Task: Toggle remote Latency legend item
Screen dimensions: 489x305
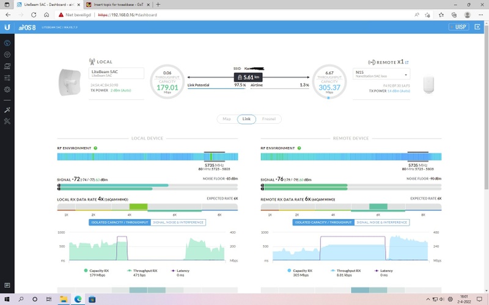Action: [384, 273]
